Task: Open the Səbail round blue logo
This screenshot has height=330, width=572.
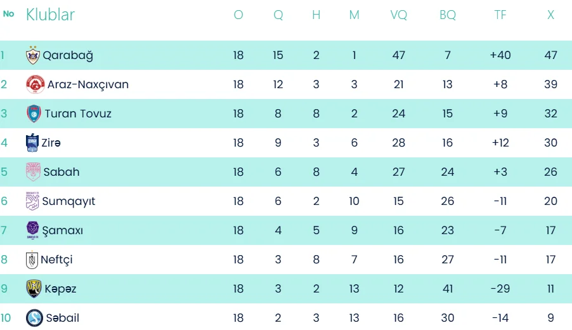Action: (x=35, y=318)
